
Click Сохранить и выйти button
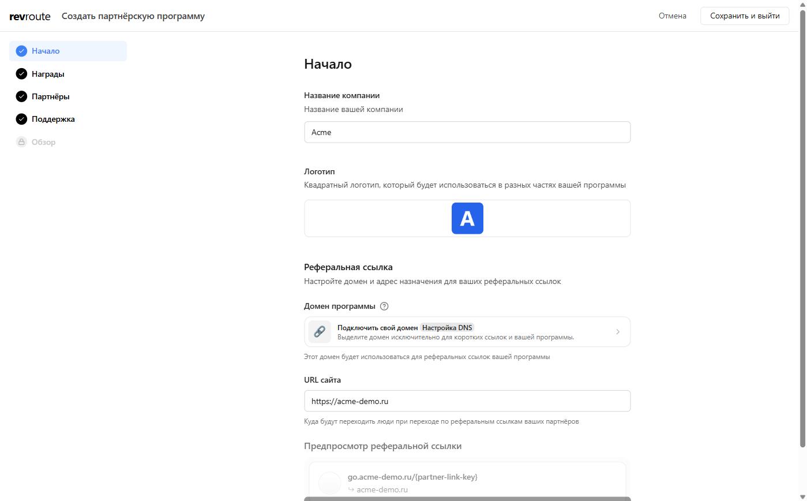pos(745,16)
